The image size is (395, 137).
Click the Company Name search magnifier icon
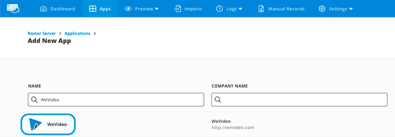(218, 100)
